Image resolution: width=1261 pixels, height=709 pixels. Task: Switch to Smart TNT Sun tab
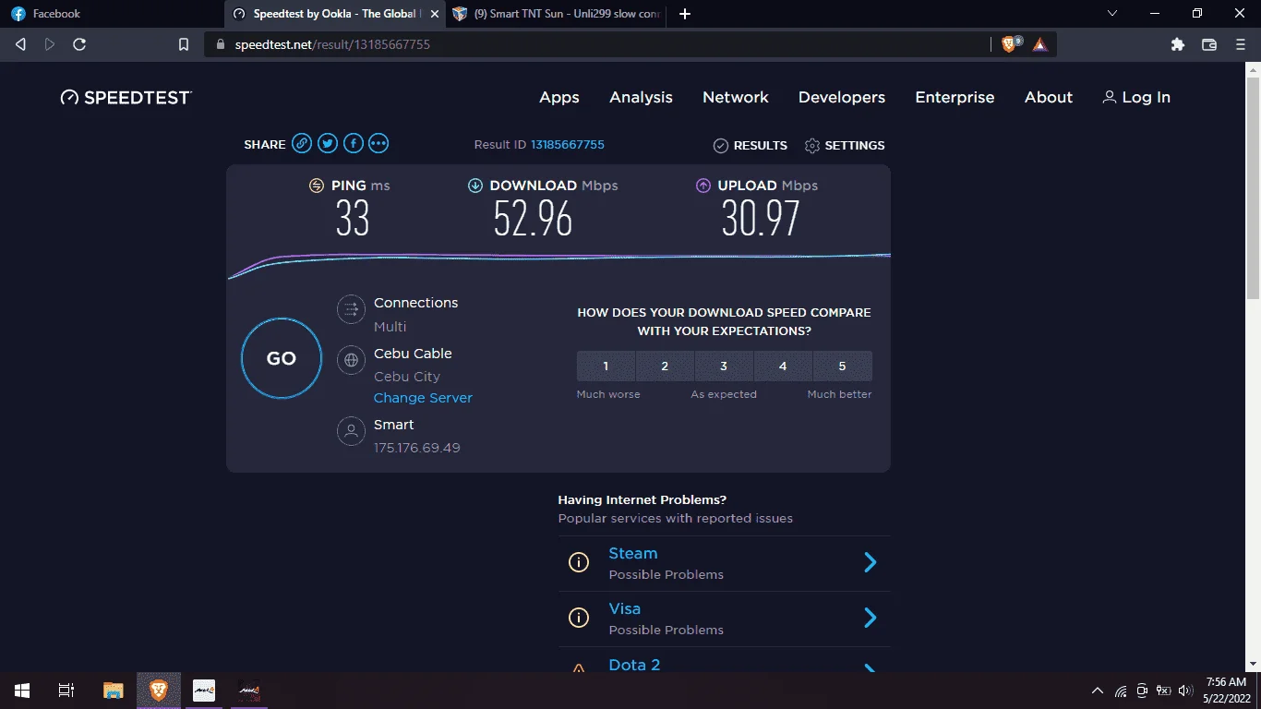[x=557, y=14]
